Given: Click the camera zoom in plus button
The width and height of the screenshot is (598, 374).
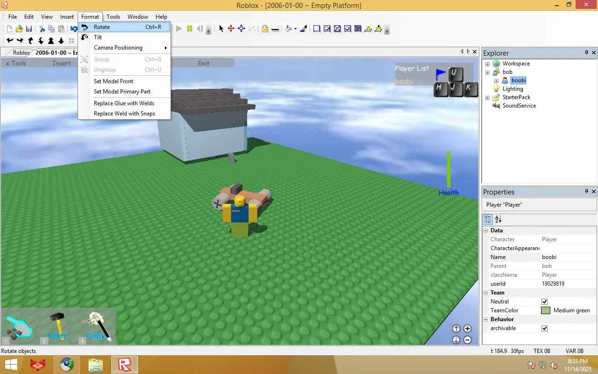Looking at the screenshot, I should point(467,329).
